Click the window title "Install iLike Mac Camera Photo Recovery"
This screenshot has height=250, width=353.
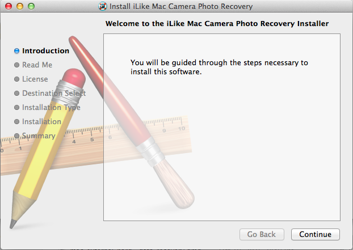[x=181, y=7]
